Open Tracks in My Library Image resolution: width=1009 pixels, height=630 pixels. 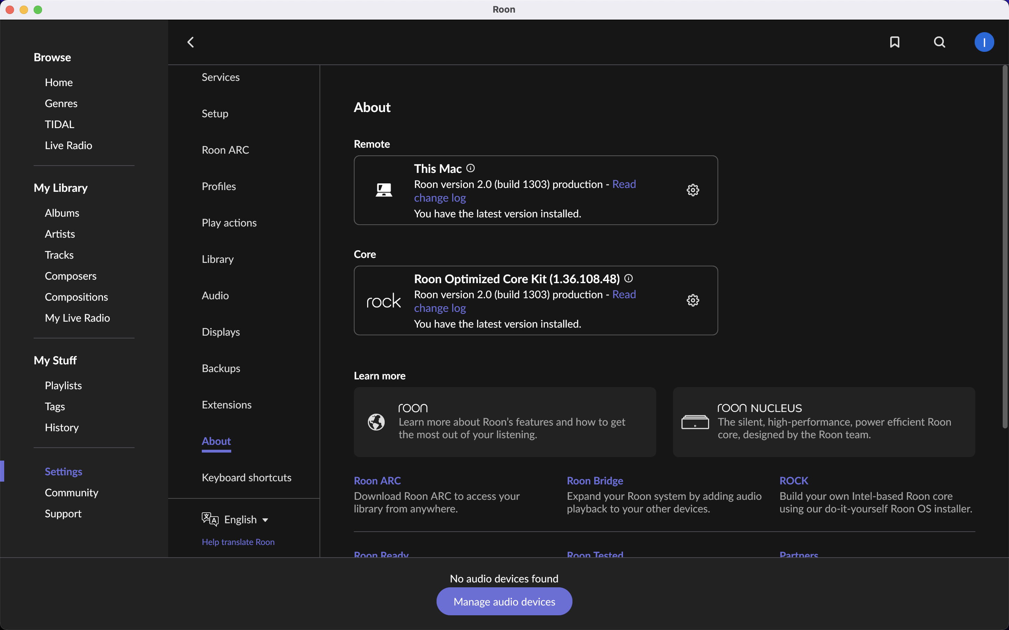(x=59, y=255)
